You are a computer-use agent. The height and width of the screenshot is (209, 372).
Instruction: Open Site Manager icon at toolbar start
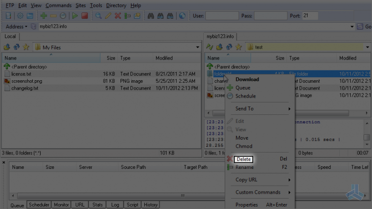(x=8, y=16)
